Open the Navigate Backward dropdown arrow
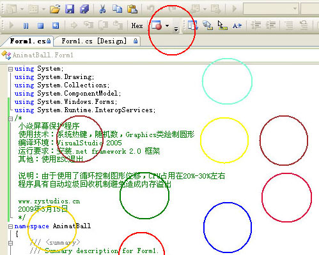319x255 pixels. pyautogui.click(x=205, y=9)
